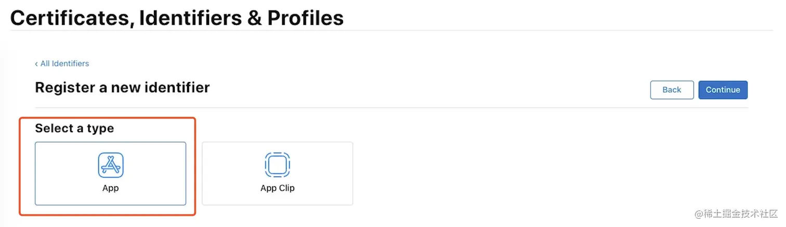Click the blue App Store-style App icon
Screen dimensions: 786x227
pos(110,165)
